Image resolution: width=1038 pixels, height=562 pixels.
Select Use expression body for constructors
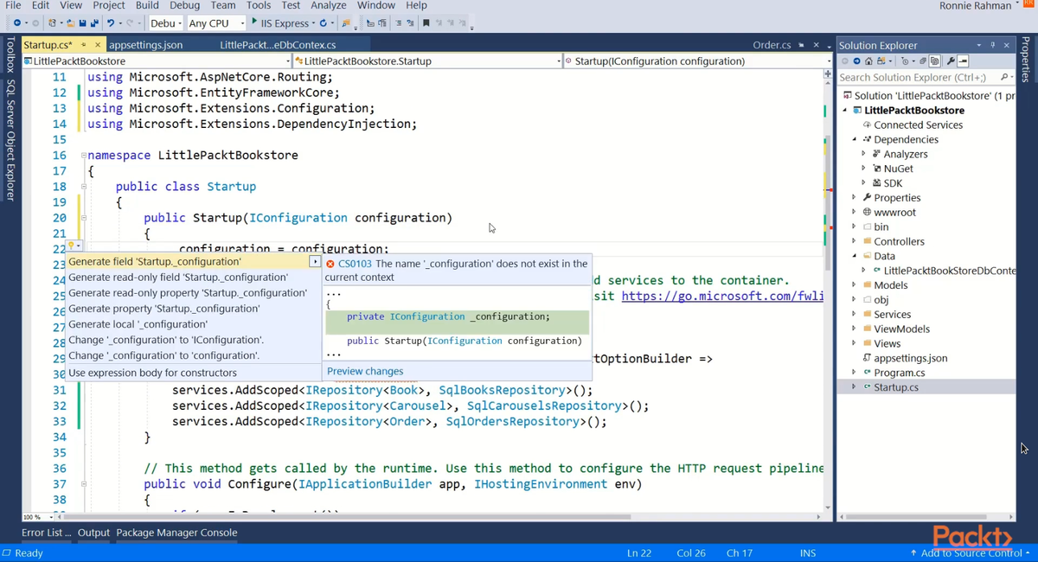pyautogui.click(x=152, y=373)
